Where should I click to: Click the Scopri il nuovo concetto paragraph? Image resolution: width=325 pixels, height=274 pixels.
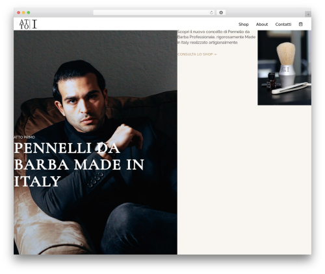(x=216, y=37)
